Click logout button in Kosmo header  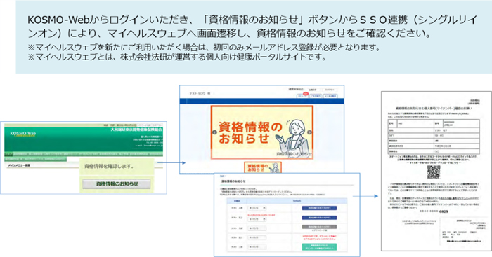(157, 125)
